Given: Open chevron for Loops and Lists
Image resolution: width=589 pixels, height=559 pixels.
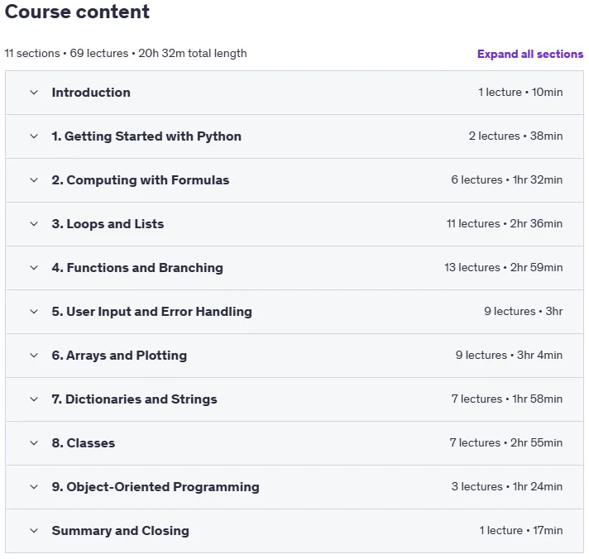Looking at the screenshot, I should click(34, 224).
